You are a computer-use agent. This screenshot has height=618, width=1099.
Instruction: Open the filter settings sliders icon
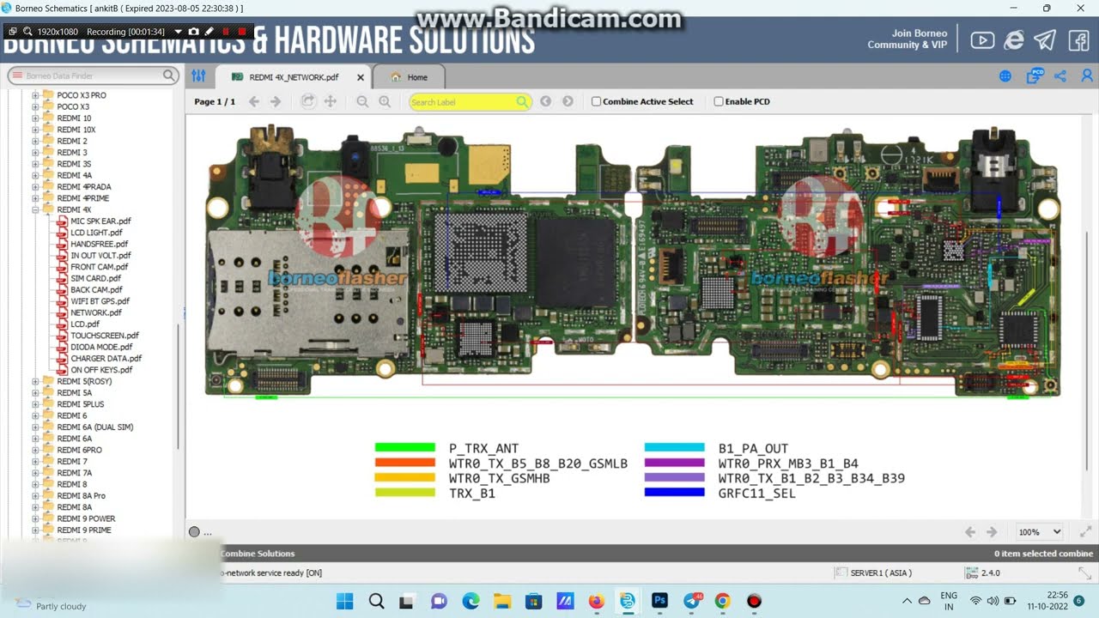(198, 76)
